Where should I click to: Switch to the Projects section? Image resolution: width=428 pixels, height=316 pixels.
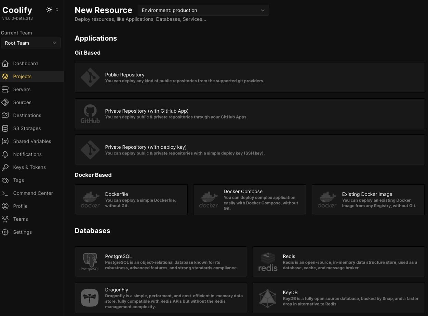tap(22, 76)
